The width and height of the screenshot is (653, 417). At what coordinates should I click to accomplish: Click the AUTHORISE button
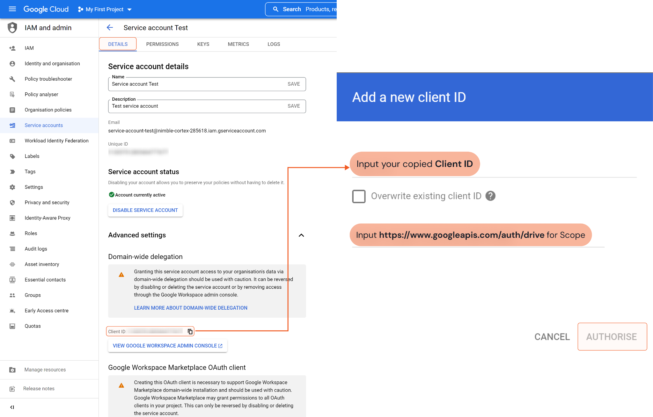612,337
